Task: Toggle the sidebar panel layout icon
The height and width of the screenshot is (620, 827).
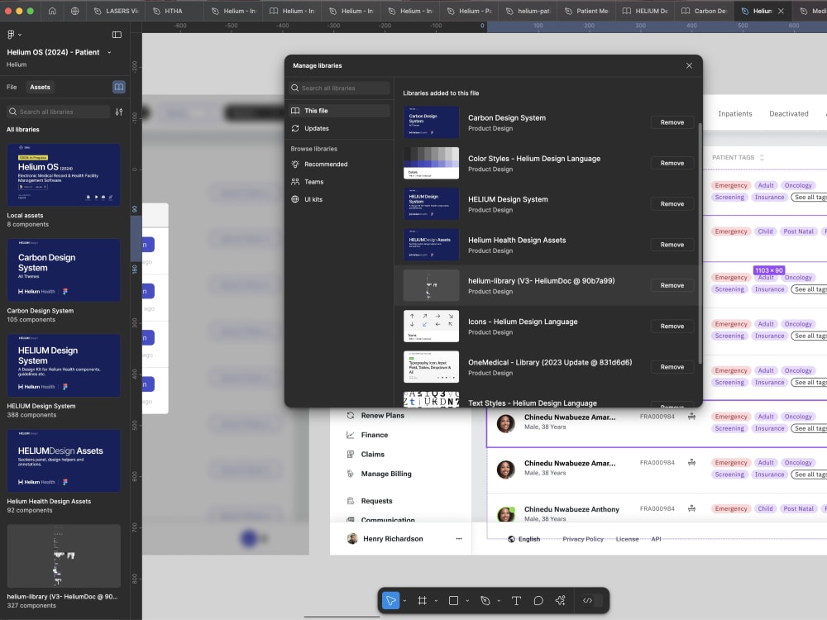Action: tap(117, 35)
